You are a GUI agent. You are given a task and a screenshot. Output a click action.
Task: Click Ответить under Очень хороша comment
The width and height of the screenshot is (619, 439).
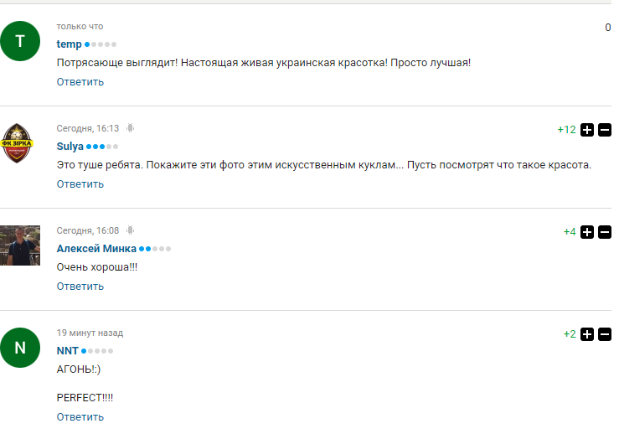(x=80, y=287)
